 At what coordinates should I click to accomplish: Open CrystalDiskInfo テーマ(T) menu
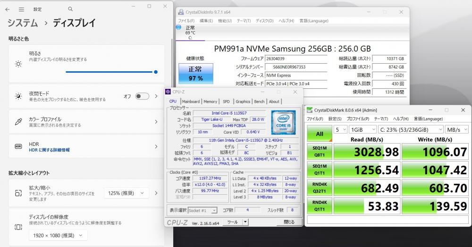(244, 21)
